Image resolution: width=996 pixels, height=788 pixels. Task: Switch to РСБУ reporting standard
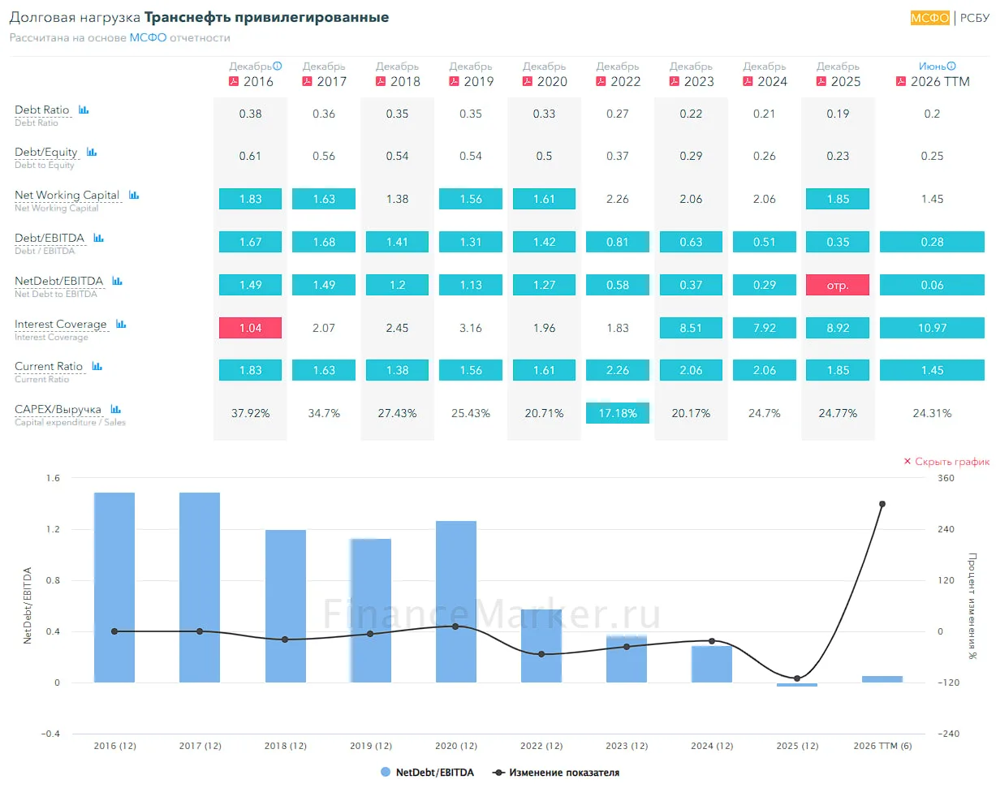tap(975, 18)
